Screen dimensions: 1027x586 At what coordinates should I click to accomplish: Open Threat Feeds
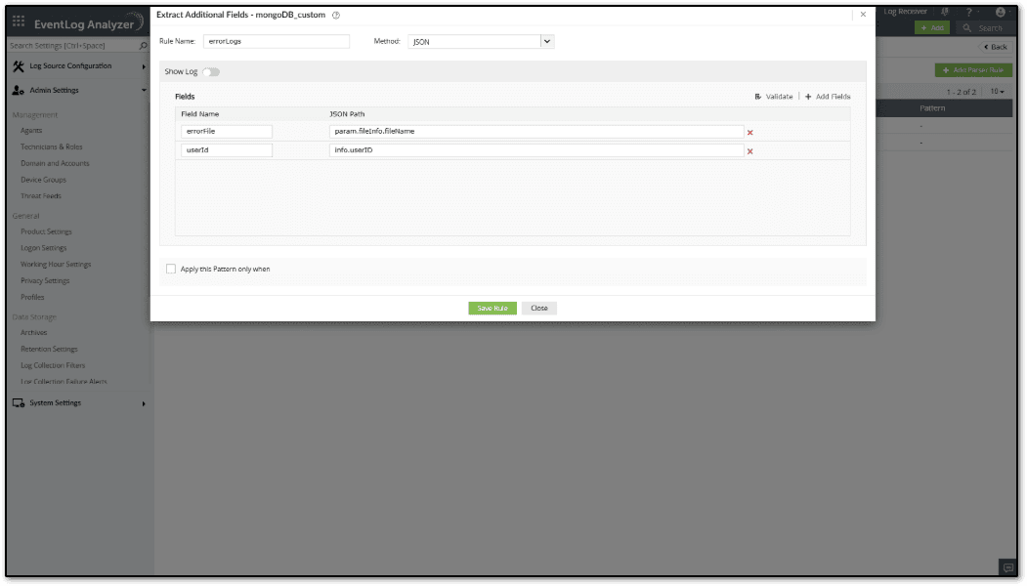(x=41, y=195)
